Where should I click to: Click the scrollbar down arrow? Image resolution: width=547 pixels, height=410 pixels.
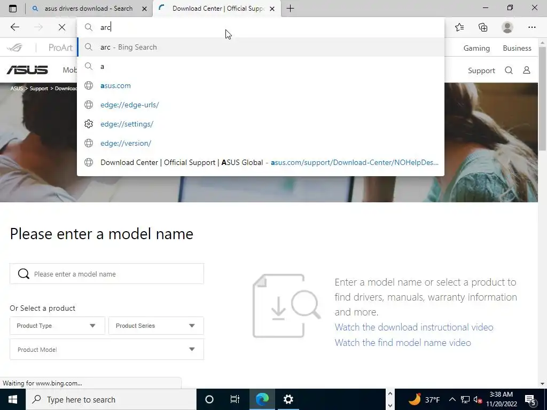pyautogui.click(x=542, y=384)
